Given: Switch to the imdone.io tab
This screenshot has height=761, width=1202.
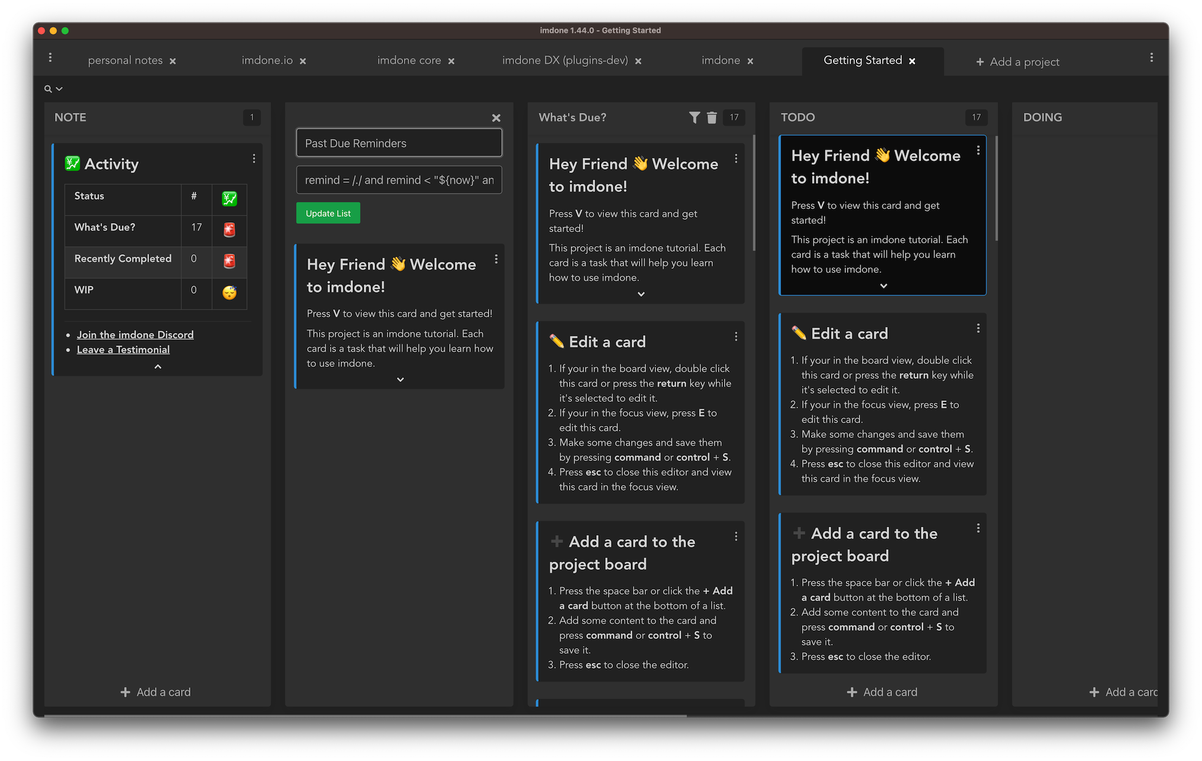Looking at the screenshot, I should click(x=267, y=60).
